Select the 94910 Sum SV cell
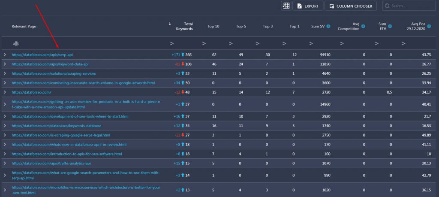 click(x=325, y=55)
